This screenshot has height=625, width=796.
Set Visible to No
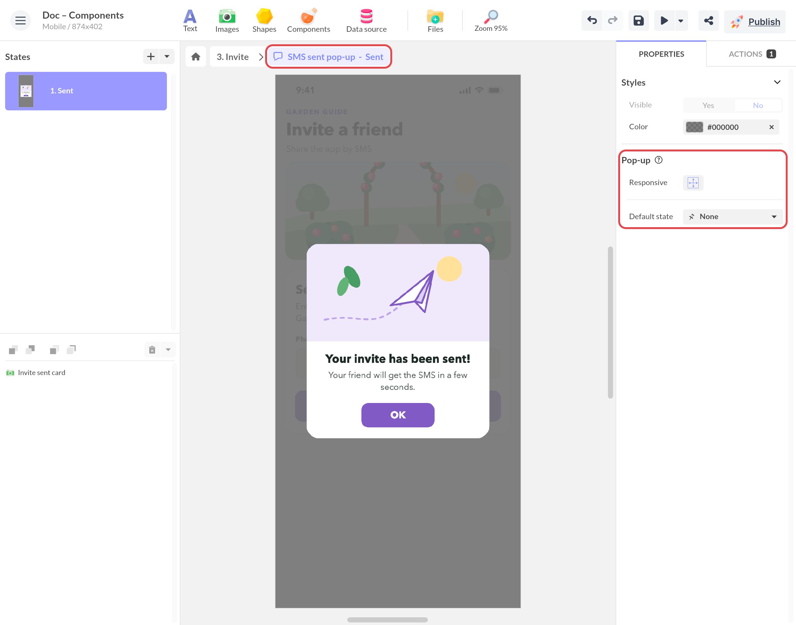point(757,105)
